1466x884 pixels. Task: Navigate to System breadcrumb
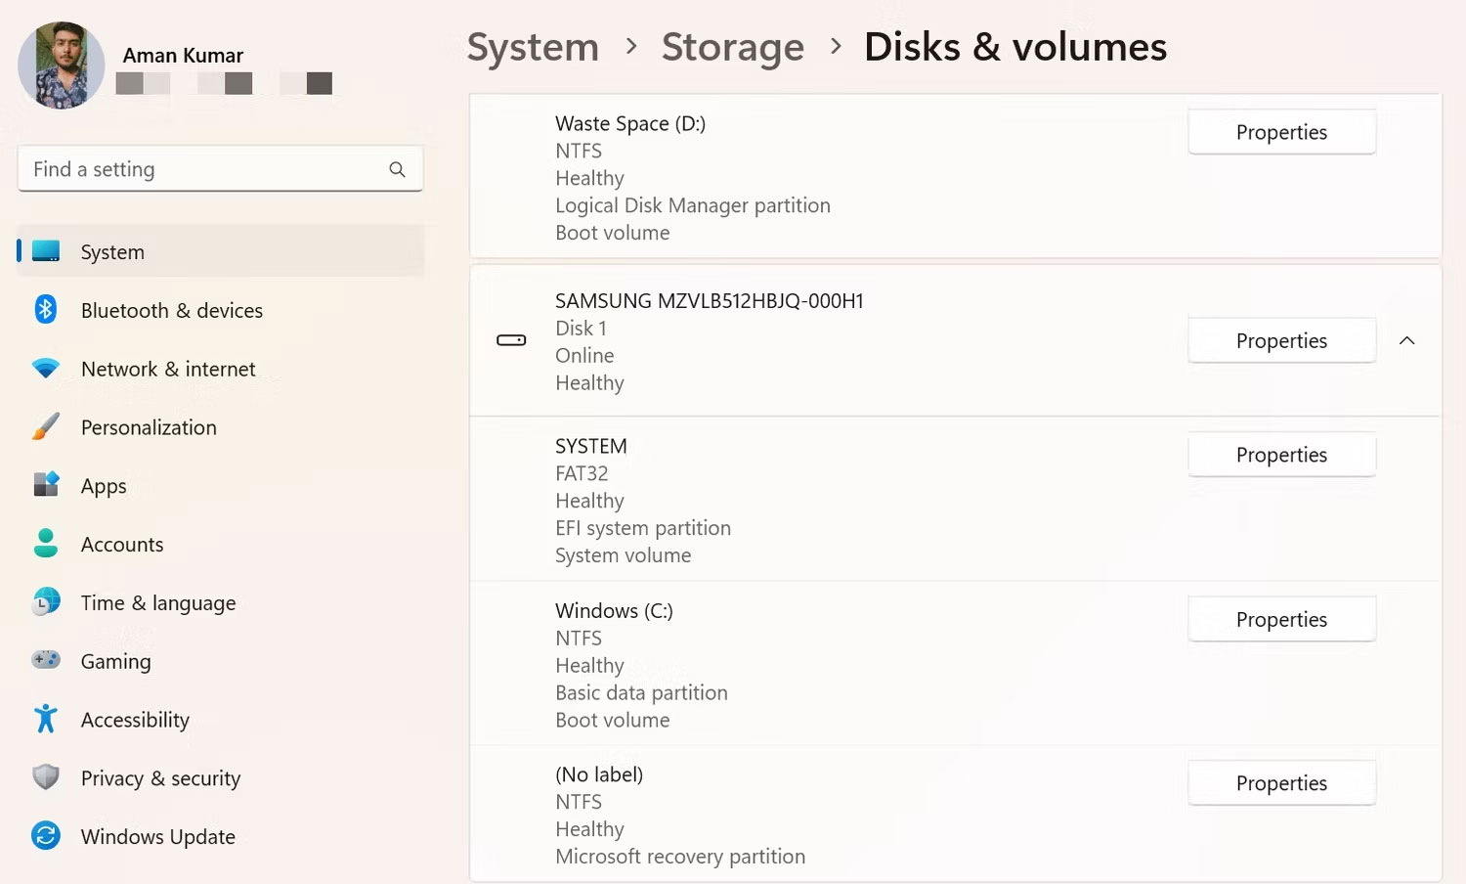pyautogui.click(x=533, y=47)
